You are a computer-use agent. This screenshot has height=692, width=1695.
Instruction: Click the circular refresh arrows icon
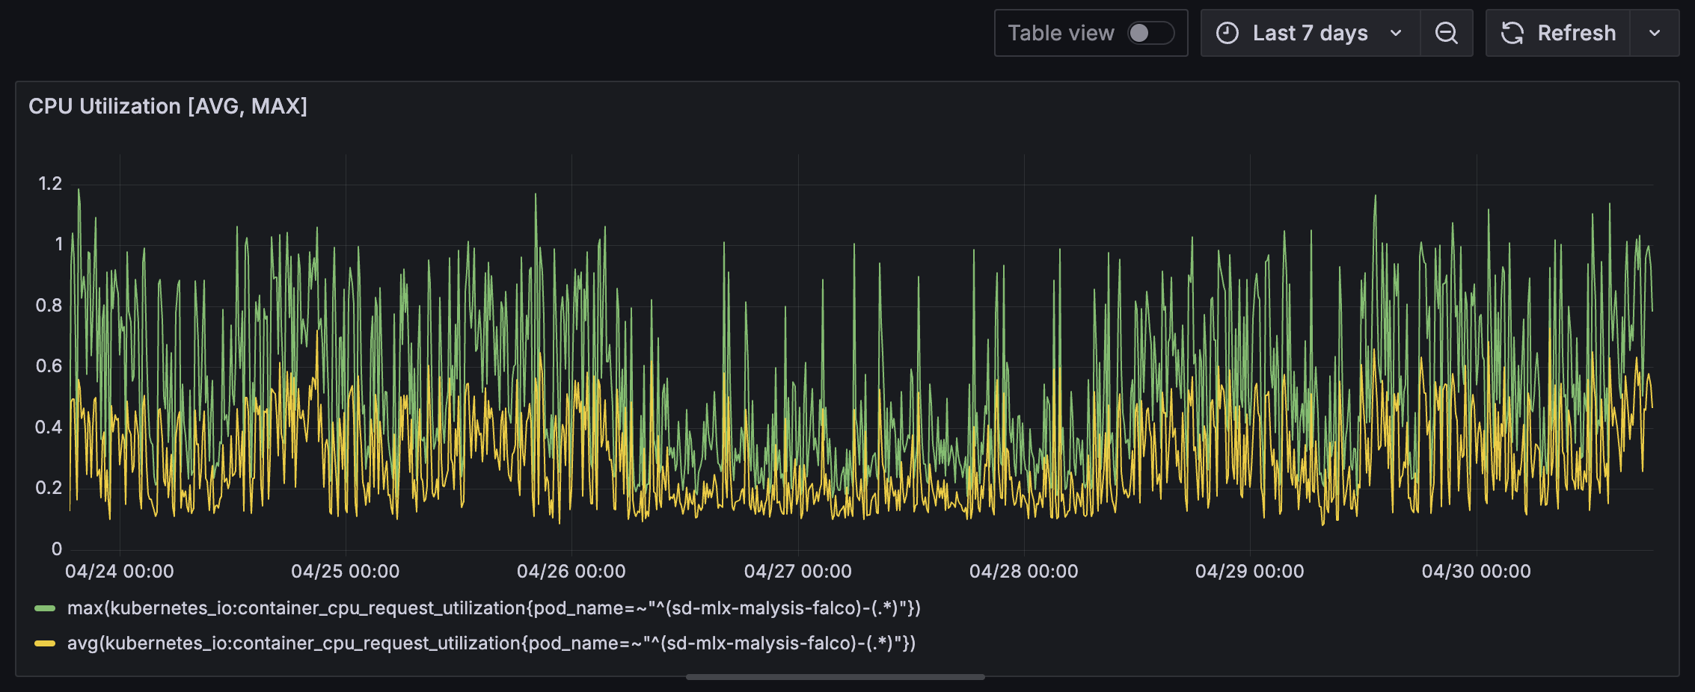(x=1512, y=33)
